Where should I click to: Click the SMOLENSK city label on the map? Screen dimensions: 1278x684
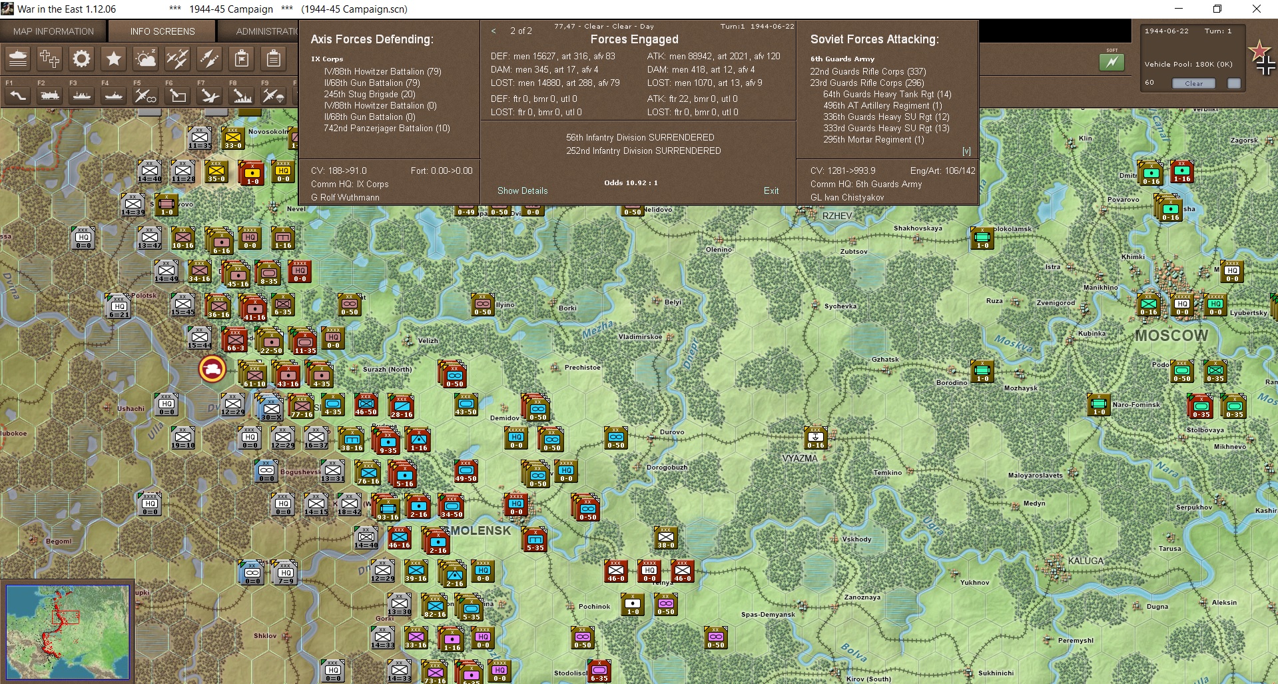(480, 531)
